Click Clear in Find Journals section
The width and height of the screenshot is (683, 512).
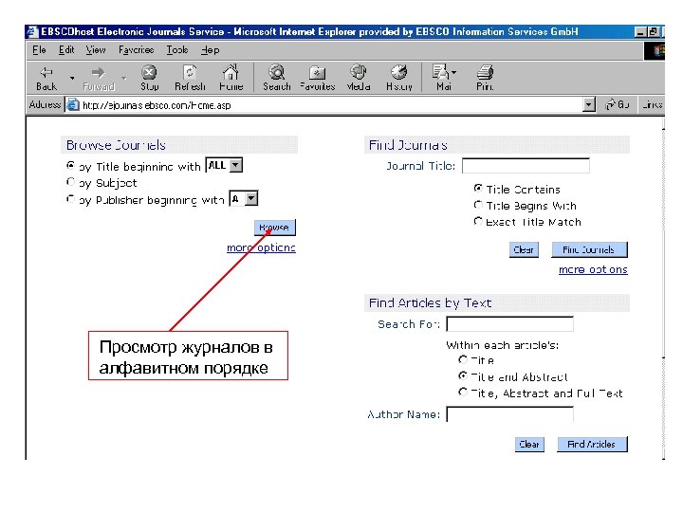524,250
